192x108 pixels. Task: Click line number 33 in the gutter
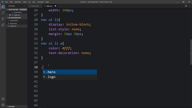[x=36, y=43]
